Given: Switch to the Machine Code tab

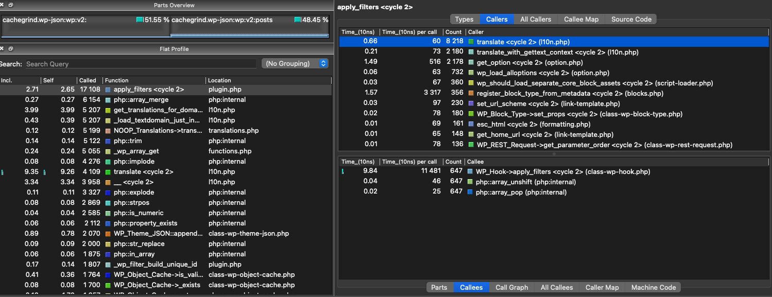Looking at the screenshot, I should [653, 287].
